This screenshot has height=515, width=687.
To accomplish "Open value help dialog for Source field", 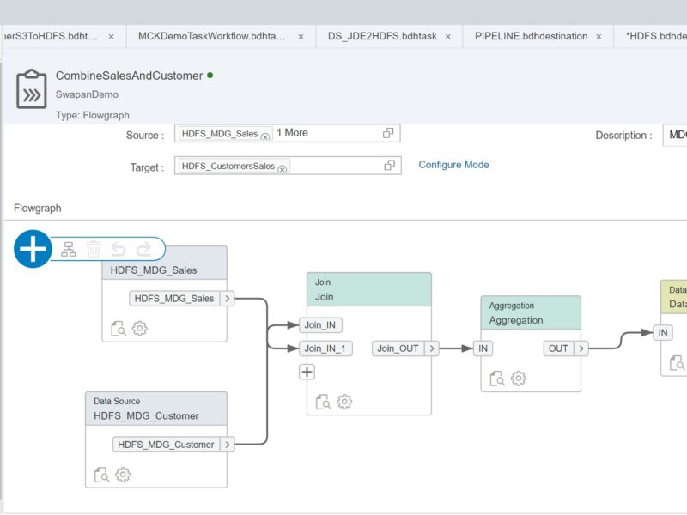I will click(388, 133).
